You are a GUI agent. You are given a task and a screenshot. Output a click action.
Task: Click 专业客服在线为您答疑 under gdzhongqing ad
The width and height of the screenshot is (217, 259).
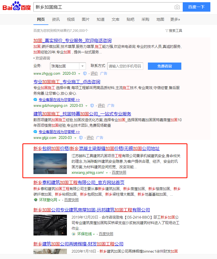tap(59, 100)
